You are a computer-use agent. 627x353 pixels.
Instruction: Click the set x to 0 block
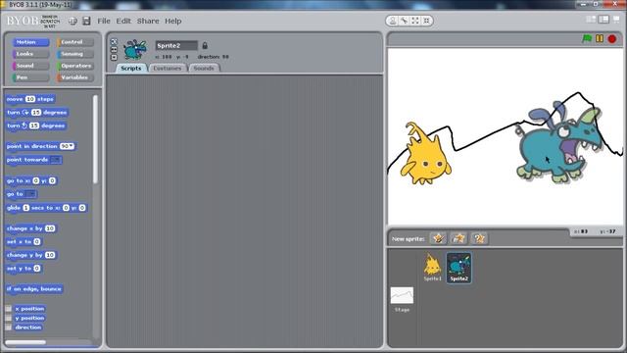24,242
